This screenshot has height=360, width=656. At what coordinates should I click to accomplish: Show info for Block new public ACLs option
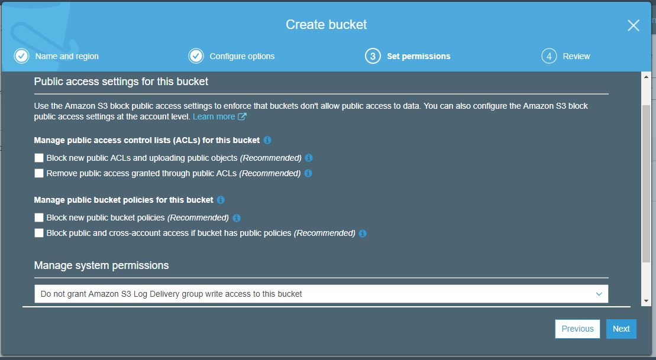tap(309, 158)
